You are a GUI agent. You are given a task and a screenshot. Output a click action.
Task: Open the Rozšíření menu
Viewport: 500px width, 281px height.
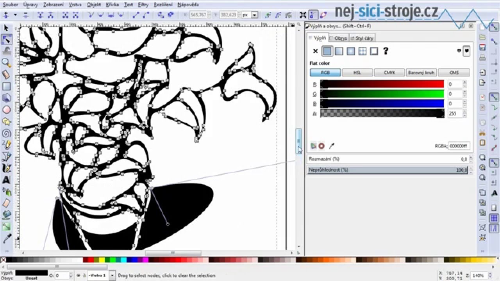[x=163, y=5]
